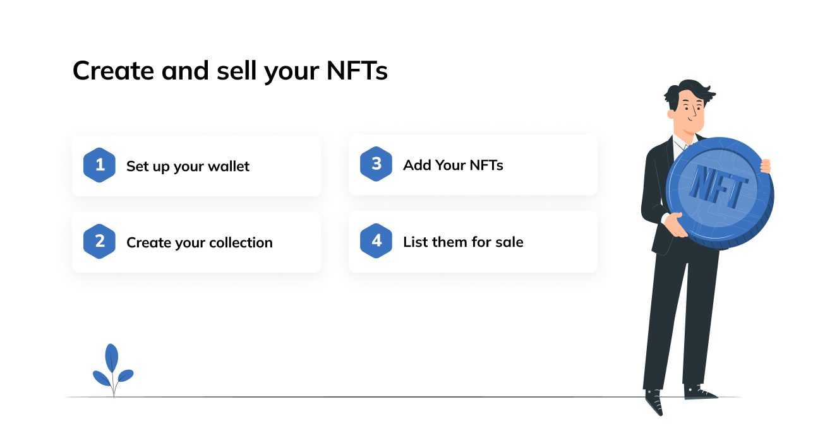
Task: Click the man's raised tiptoe shoe
Action: (654, 402)
